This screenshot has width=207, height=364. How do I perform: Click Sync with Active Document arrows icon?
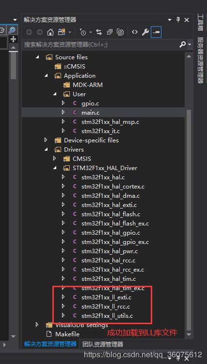tap(99, 32)
